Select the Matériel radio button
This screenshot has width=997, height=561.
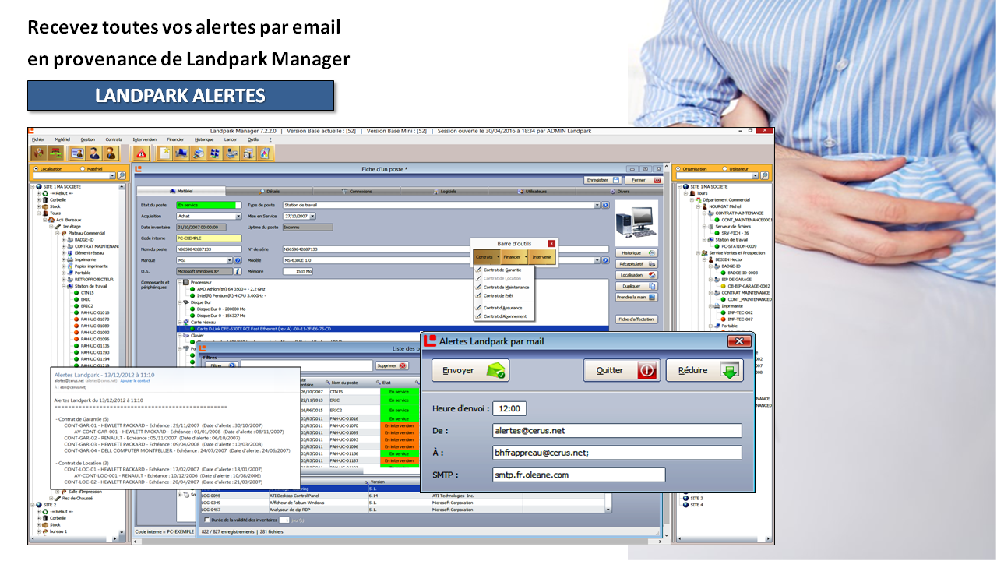pos(83,168)
